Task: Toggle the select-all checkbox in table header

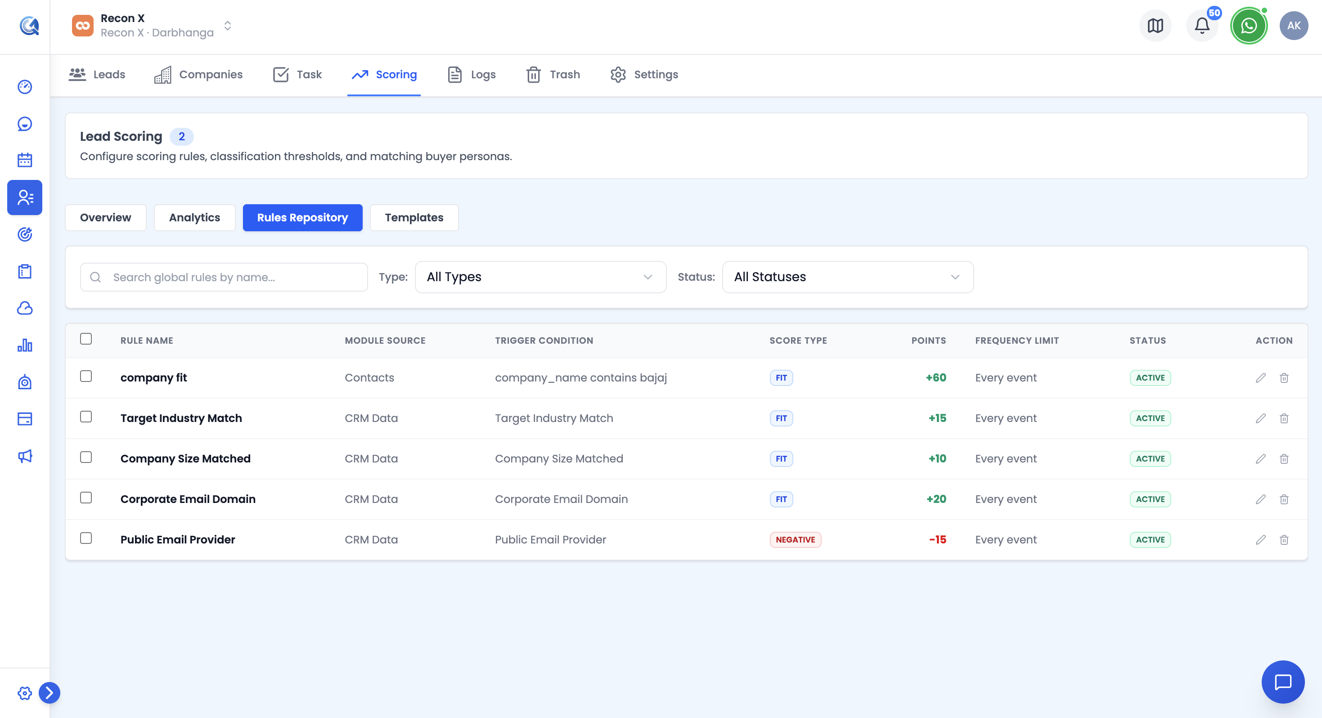Action: coord(85,339)
